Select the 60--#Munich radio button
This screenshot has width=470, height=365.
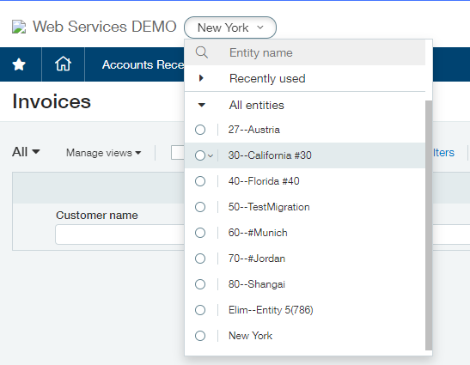point(200,233)
